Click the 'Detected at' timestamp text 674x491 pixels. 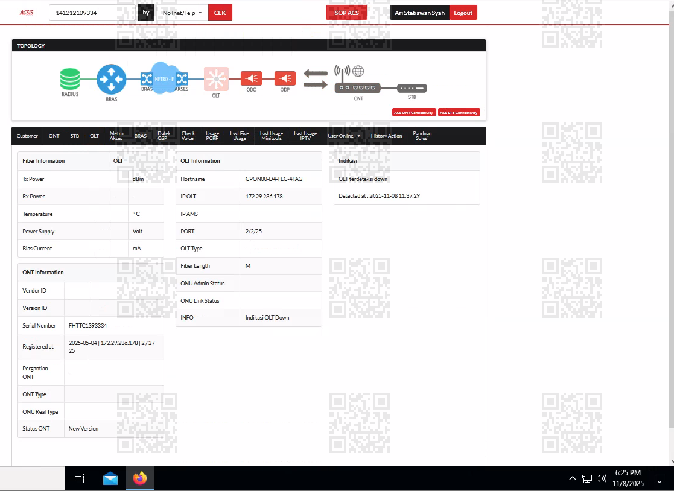pos(379,196)
